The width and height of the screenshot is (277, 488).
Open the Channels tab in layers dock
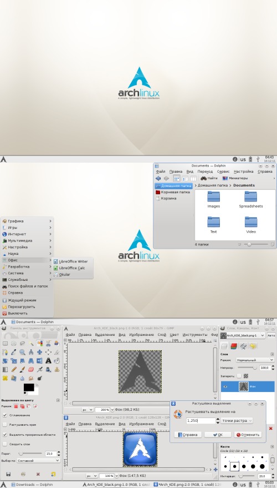(x=234, y=346)
